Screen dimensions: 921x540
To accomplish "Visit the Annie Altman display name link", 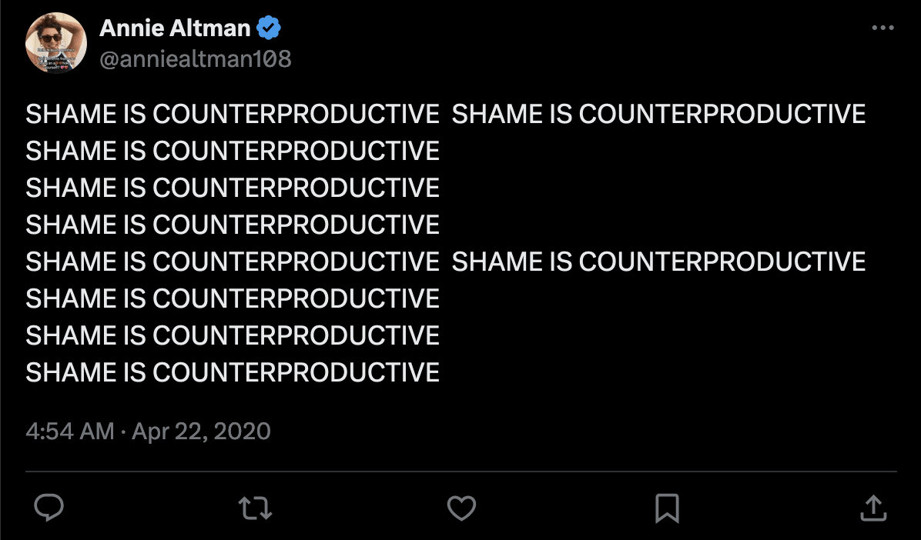I will pos(175,28).
